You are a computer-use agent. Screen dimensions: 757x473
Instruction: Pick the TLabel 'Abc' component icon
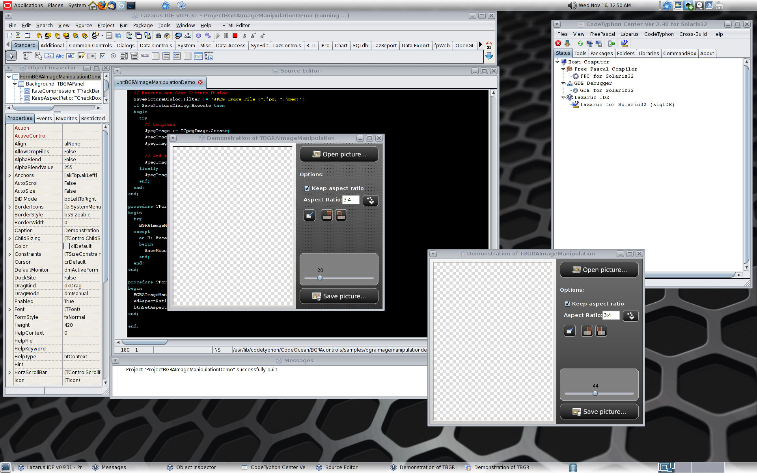click(x=60, y=56)
